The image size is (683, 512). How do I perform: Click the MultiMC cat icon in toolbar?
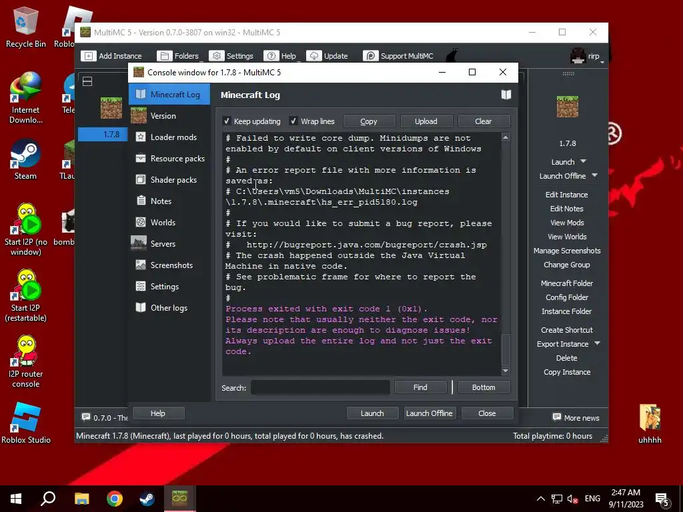[452, 56]
